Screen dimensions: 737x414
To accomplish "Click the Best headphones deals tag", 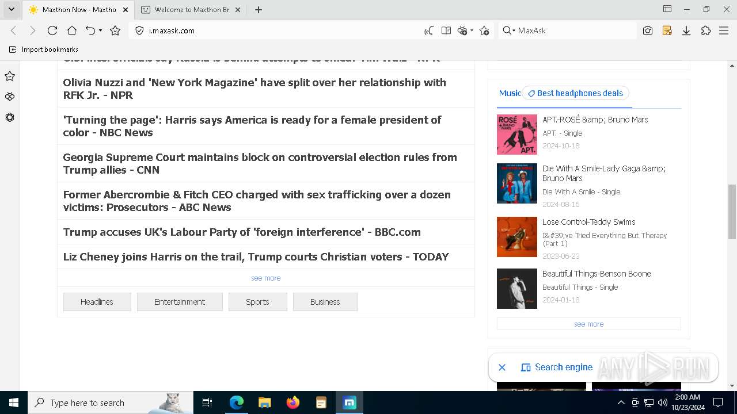I will tap(575, 93).
